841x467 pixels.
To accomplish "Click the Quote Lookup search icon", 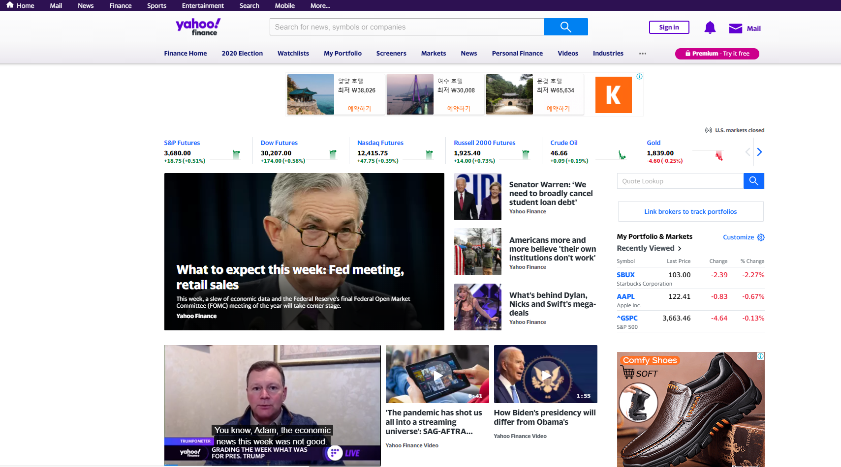I will point(753,181).
